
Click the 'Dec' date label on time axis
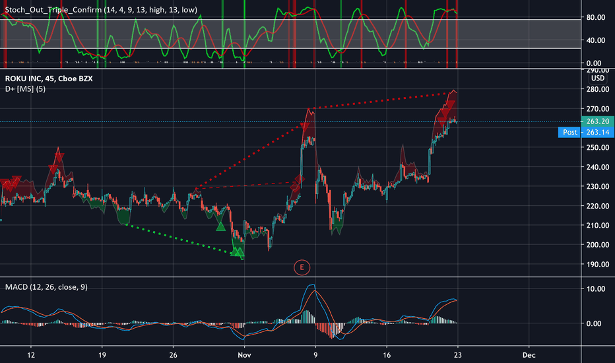pos(529,355)
